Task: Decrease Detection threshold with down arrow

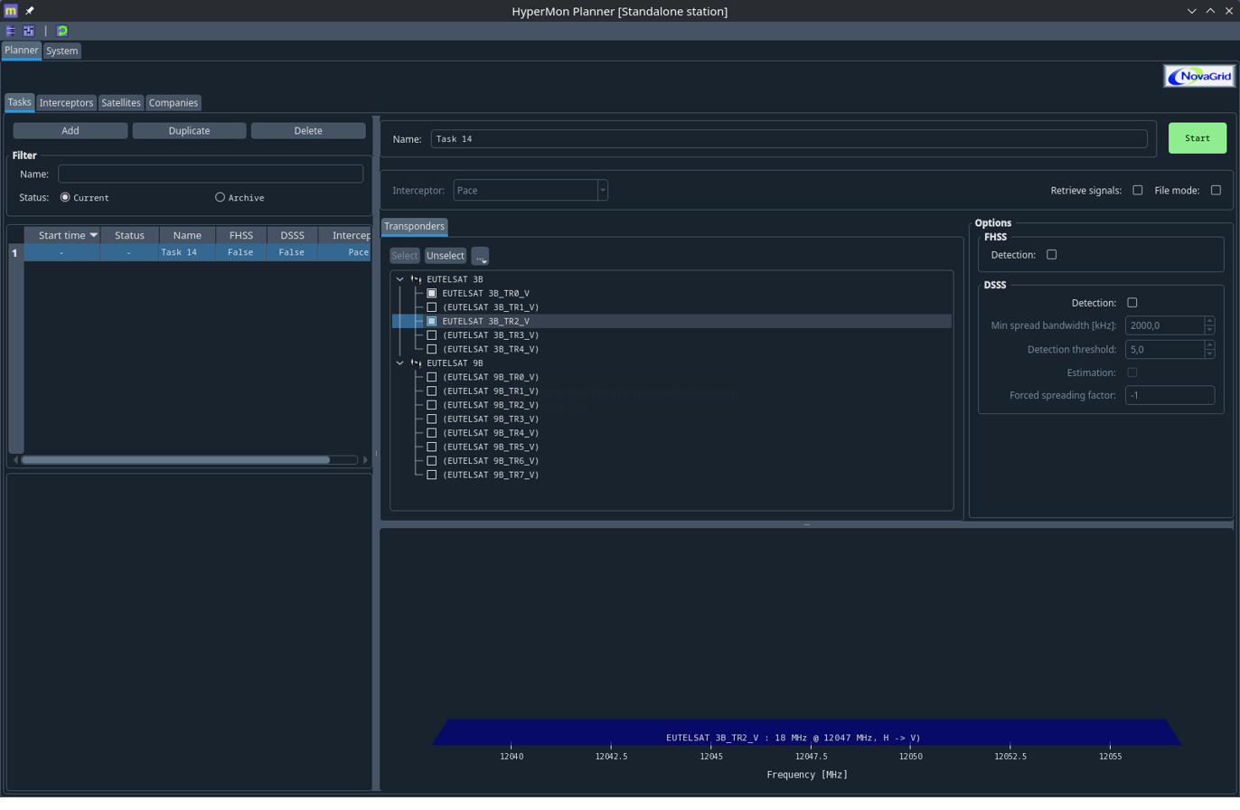Action: pos(1209,354)
